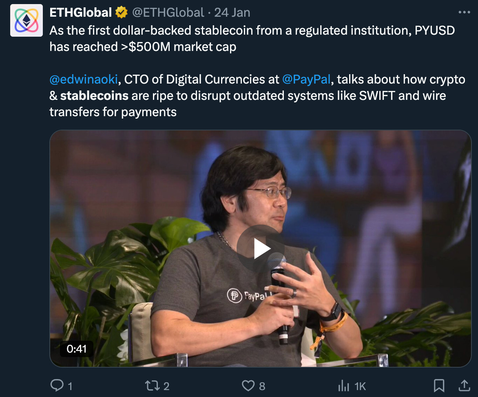Open the three-dot more options menu
The width and height of the screenshot is (478, 397).
tap(464, 12)
